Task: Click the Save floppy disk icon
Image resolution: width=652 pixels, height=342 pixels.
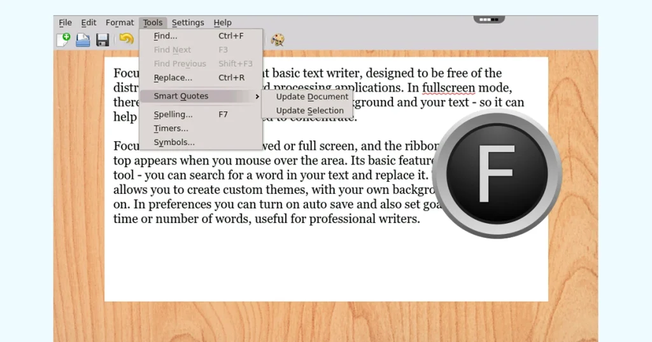Action: pos(103,40)
